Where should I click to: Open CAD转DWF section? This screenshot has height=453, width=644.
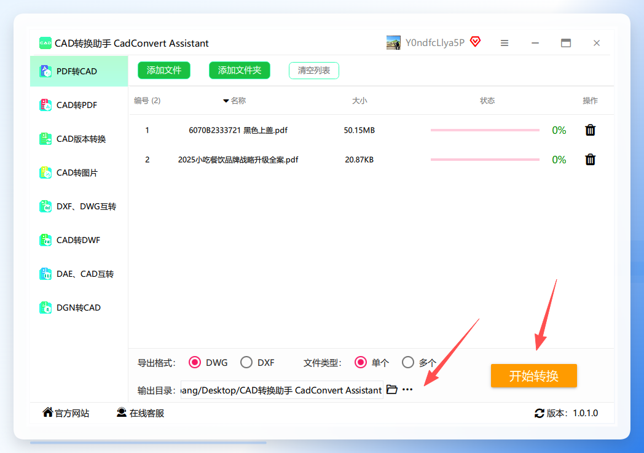click(x=79, y=240)
